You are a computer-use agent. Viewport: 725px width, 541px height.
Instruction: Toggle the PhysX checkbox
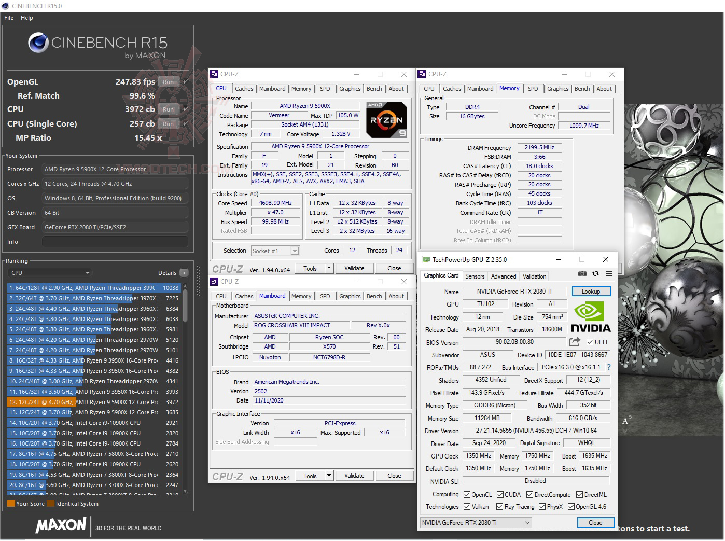[x=542, y=507]
